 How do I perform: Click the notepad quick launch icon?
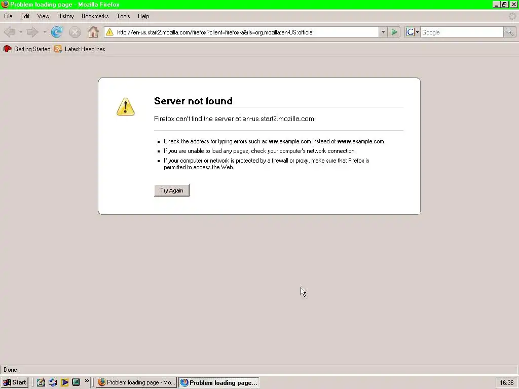coord(41,382)
